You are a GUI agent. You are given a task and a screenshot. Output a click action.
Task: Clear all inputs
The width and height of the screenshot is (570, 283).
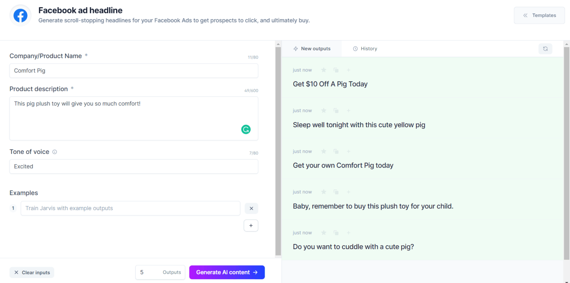pyautogui.click(x=32, y=272)
